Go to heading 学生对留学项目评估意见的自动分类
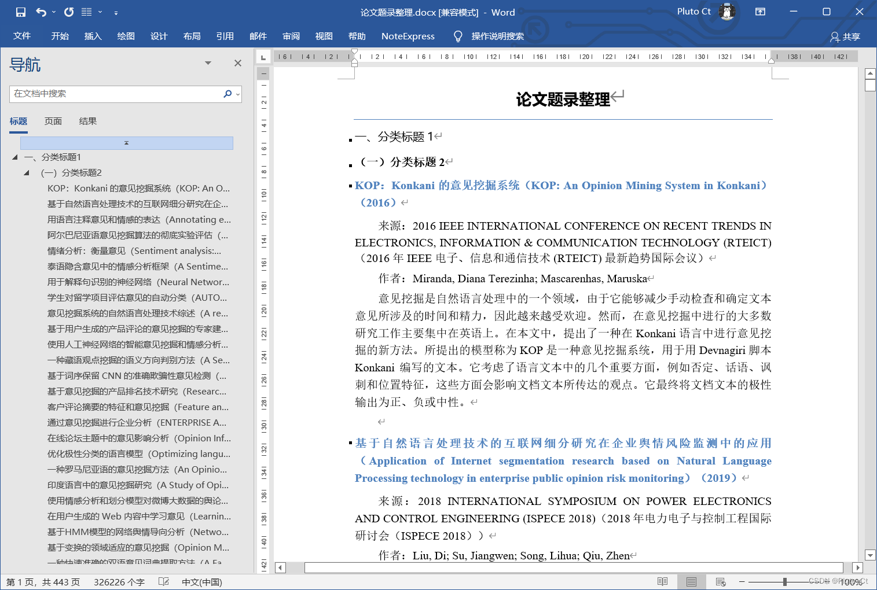 pos(137,298)
